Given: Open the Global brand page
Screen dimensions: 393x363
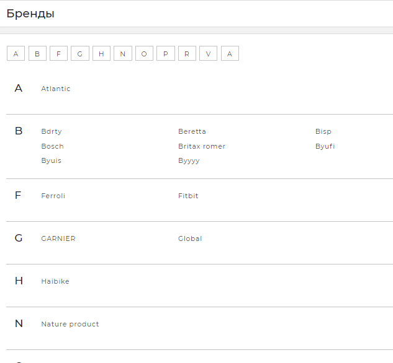Looking at the screenshot, I should coord(190,238).
